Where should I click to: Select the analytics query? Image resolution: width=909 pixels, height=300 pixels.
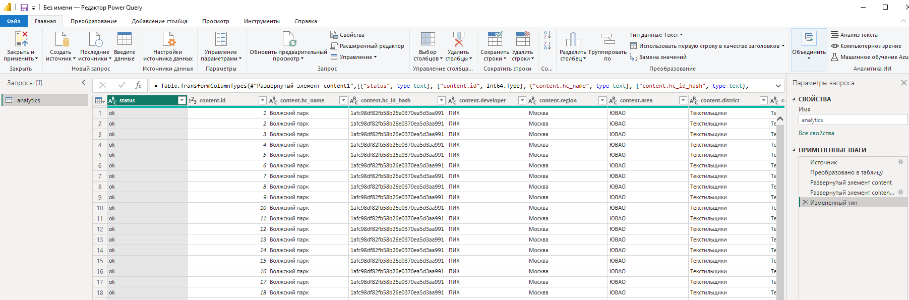45,100
